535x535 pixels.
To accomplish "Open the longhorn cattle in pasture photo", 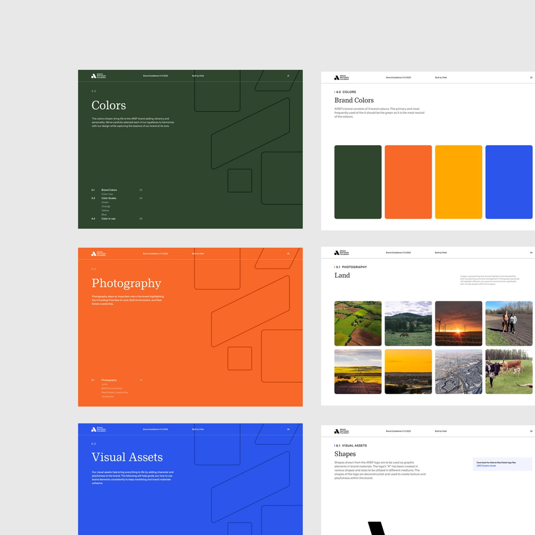I will [x=509, y=371].
